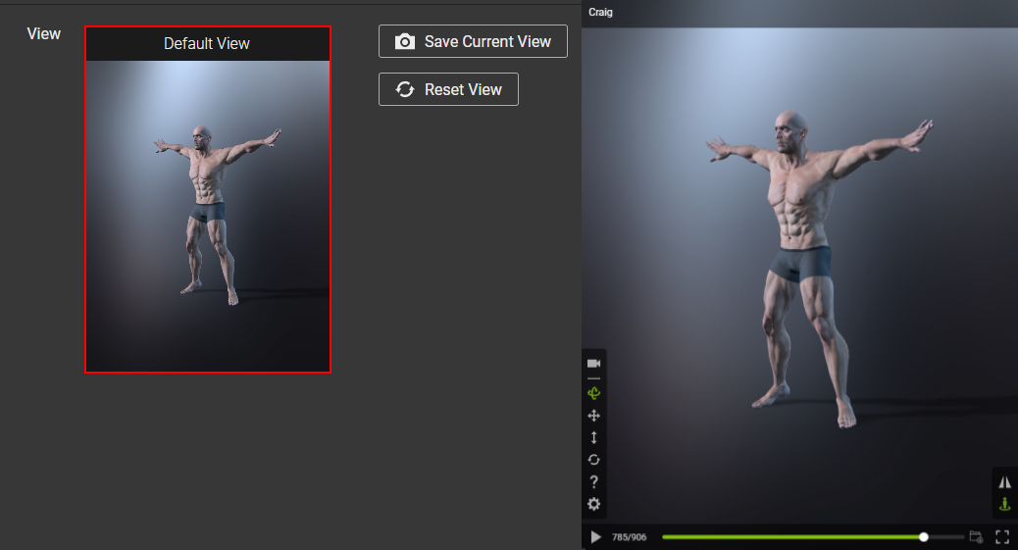Toggle the green in-place figure icon

pyautogui.click(x=1004, y=504)
